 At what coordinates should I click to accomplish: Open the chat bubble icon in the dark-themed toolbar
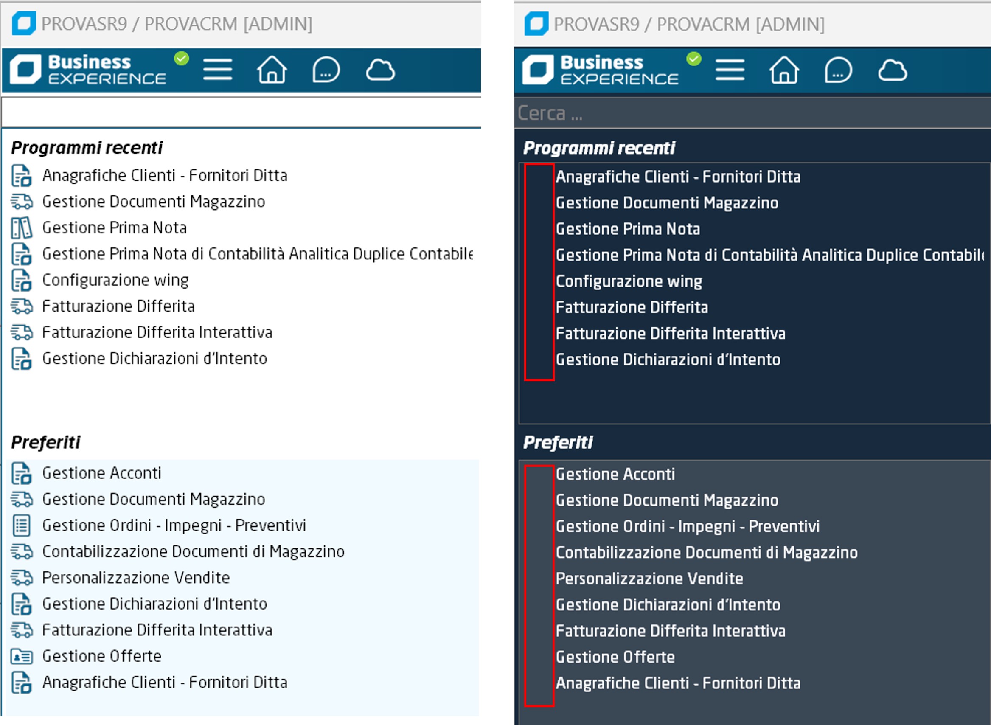point(838,70)
